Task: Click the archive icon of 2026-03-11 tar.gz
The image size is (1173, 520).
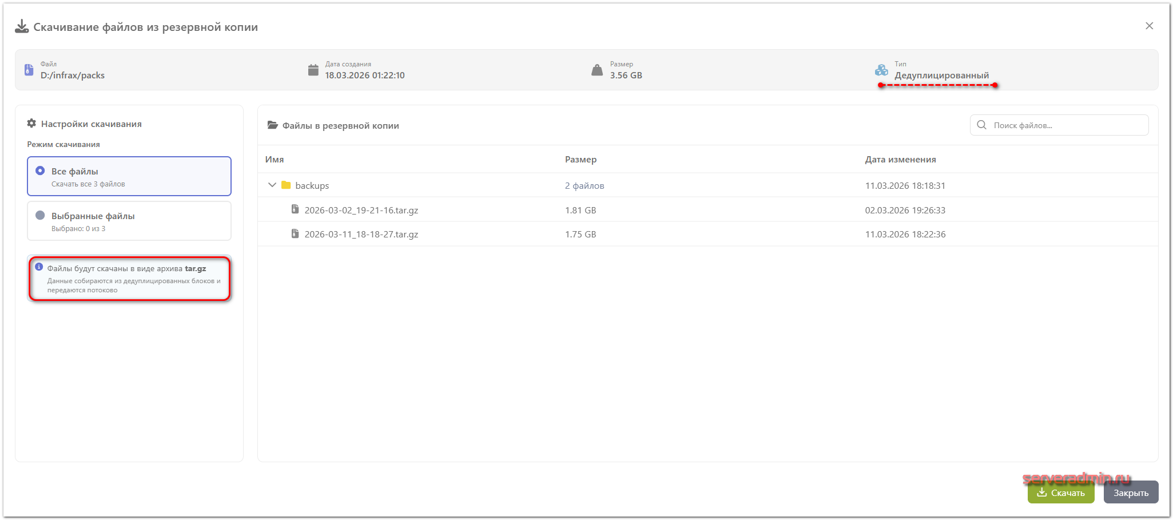Action: (x=295, y=233)
